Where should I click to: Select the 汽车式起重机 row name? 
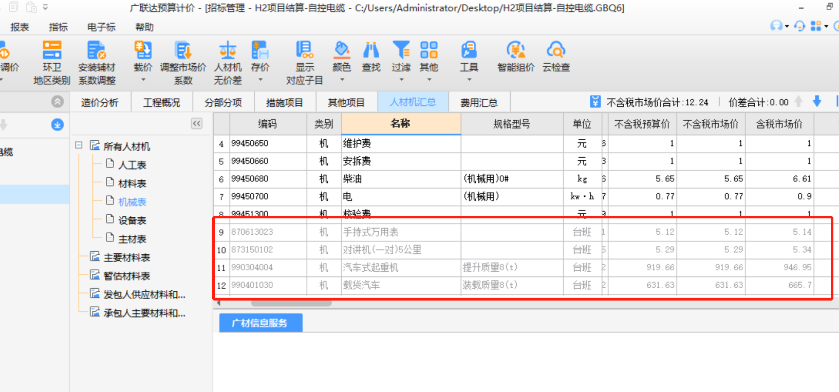click(401, 267)
